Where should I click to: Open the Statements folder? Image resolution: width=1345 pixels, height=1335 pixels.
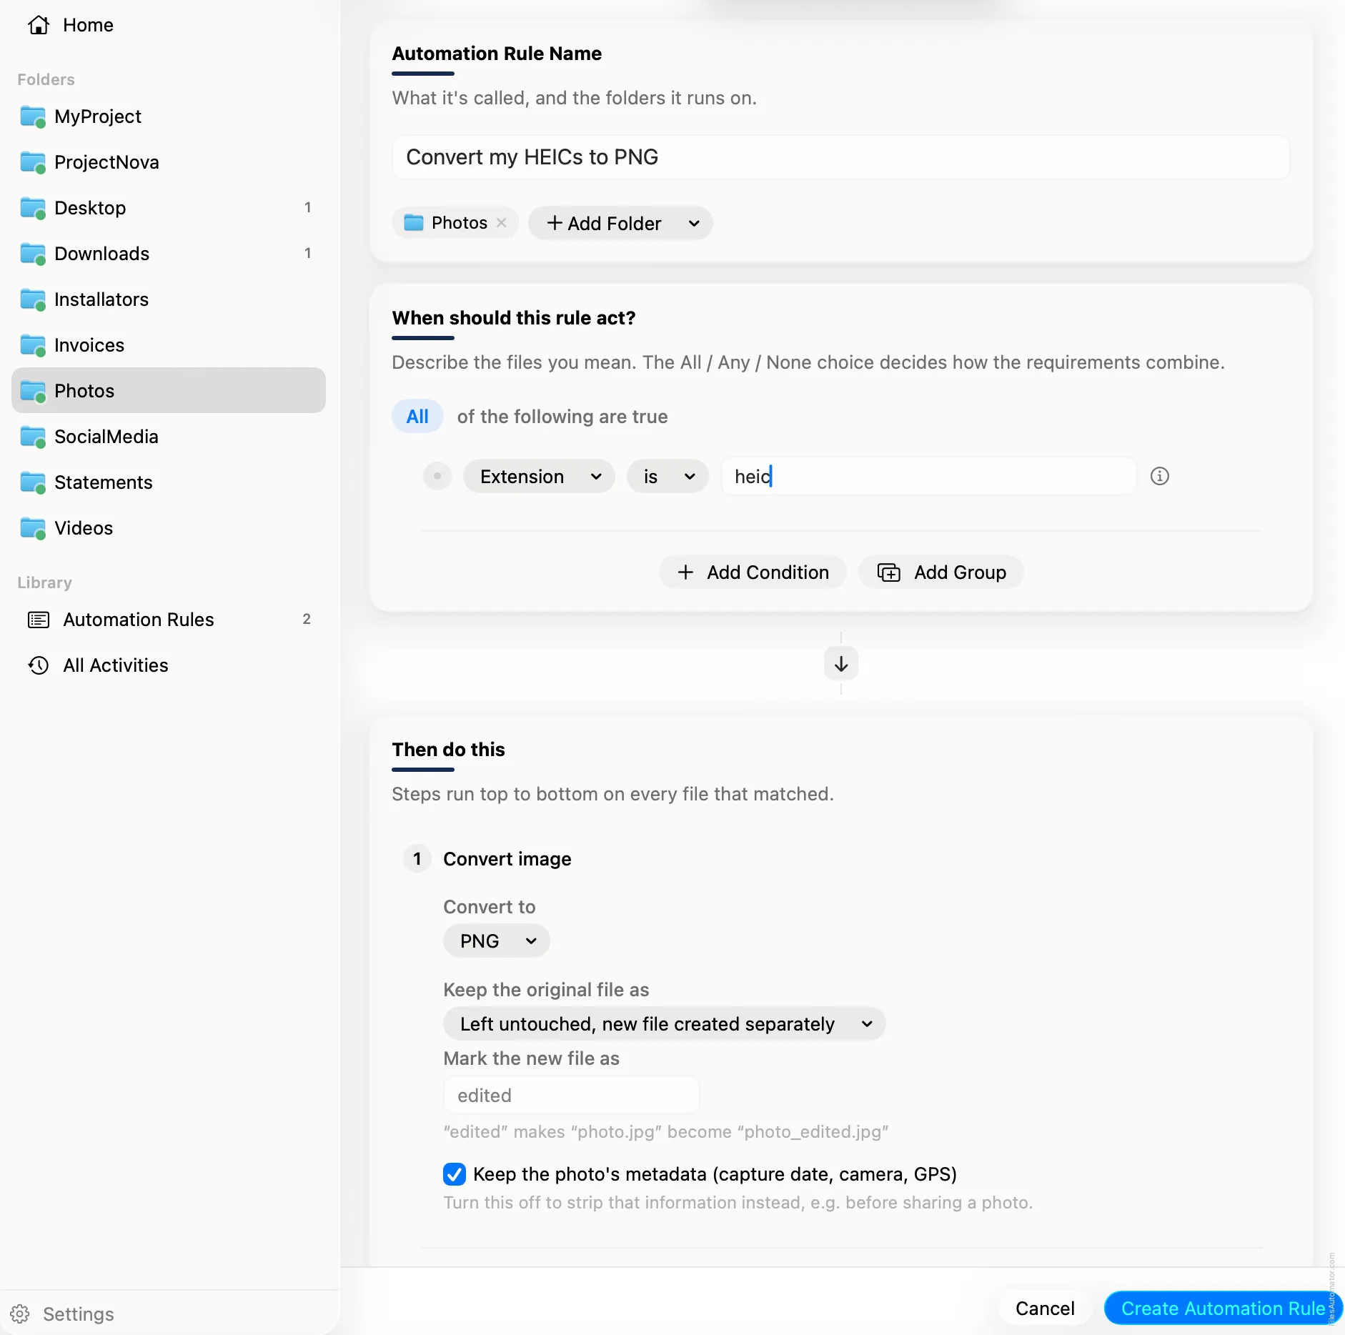(x=169, y=482)
